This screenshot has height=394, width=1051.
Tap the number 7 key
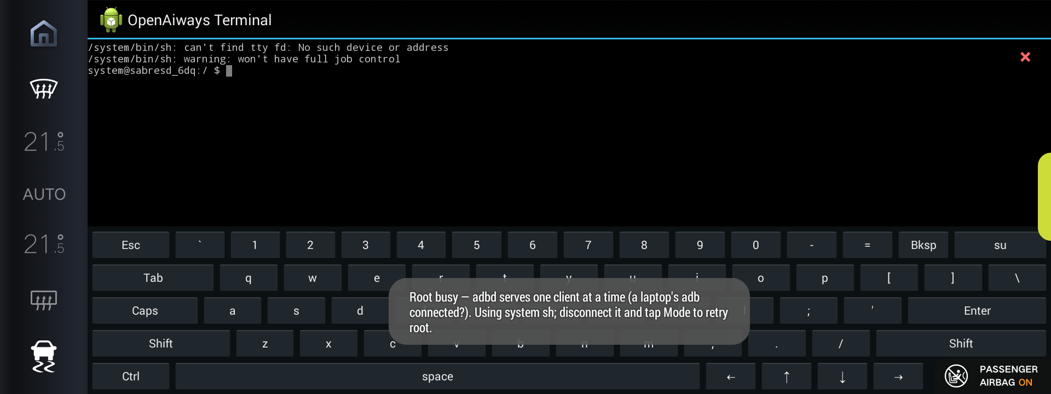tap(588, 245)
